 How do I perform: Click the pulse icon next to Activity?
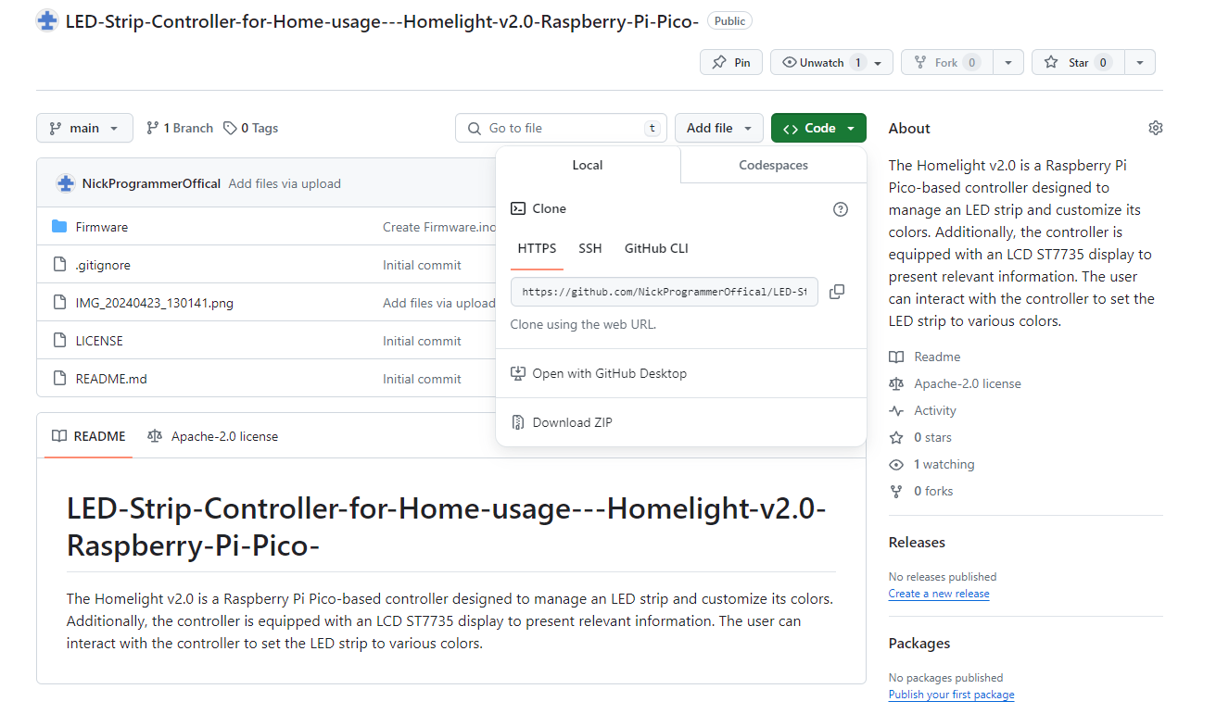tap(896, 410)
